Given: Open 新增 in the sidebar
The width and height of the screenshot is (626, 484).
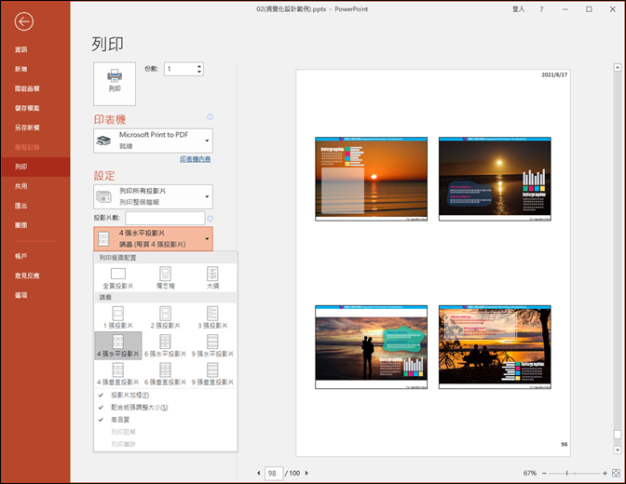Looking at the screenshot, I should click(35, 69).
